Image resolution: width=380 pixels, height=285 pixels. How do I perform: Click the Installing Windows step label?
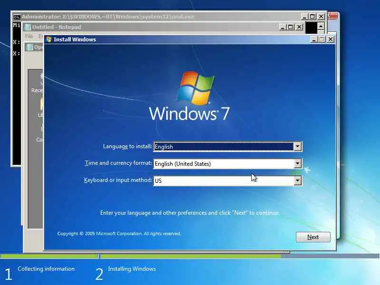pyautogui.click(x=132, y=269)
